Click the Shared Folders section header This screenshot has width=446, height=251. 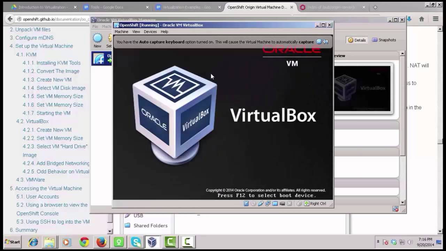tap(146, 226)
